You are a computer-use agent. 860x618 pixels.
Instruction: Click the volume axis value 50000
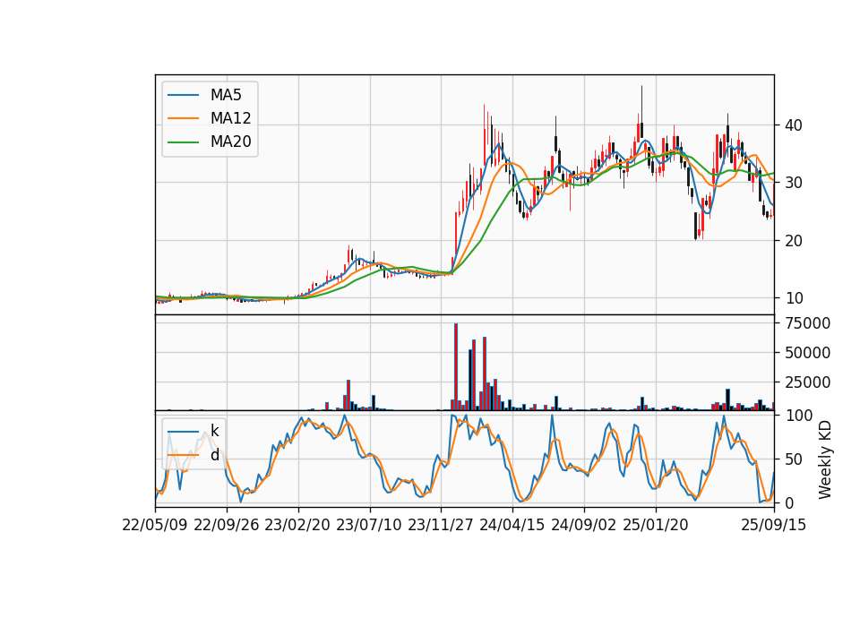807,353
